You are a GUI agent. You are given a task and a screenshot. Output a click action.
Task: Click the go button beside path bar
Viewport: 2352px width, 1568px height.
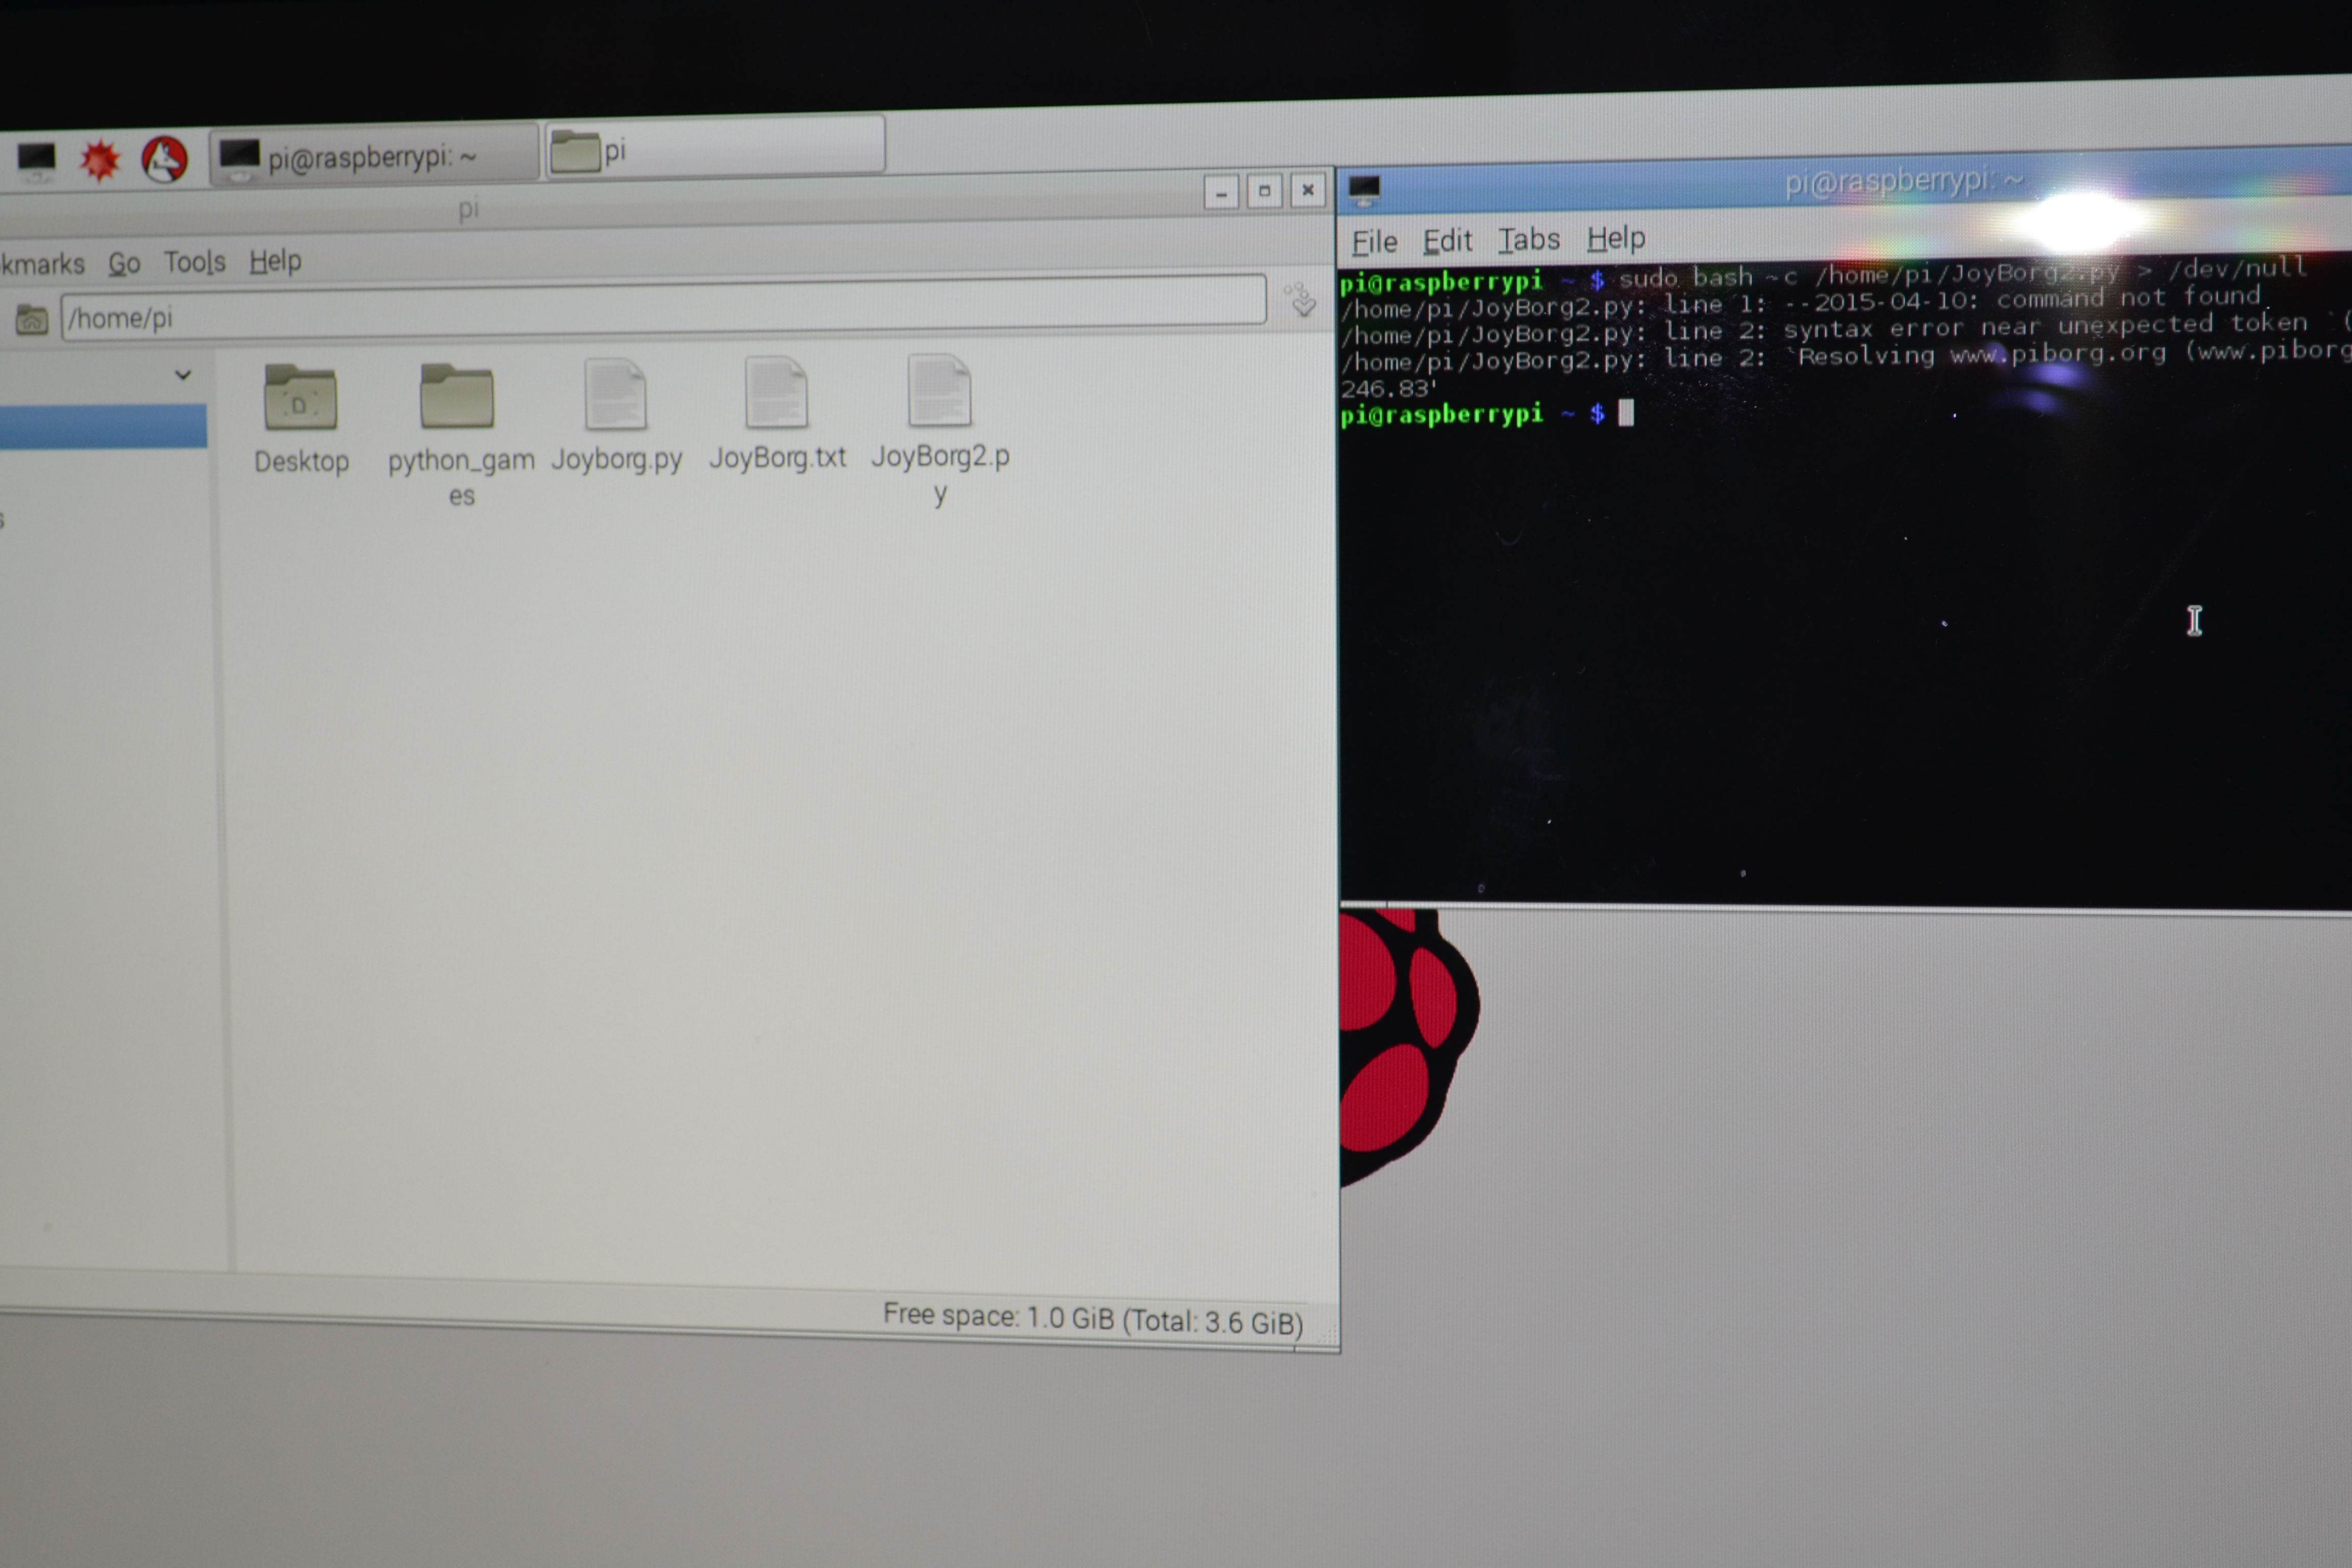tap(1301, 299)
